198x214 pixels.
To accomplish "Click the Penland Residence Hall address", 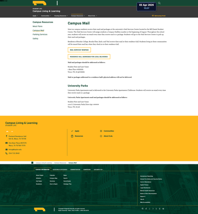I will 18,137.
